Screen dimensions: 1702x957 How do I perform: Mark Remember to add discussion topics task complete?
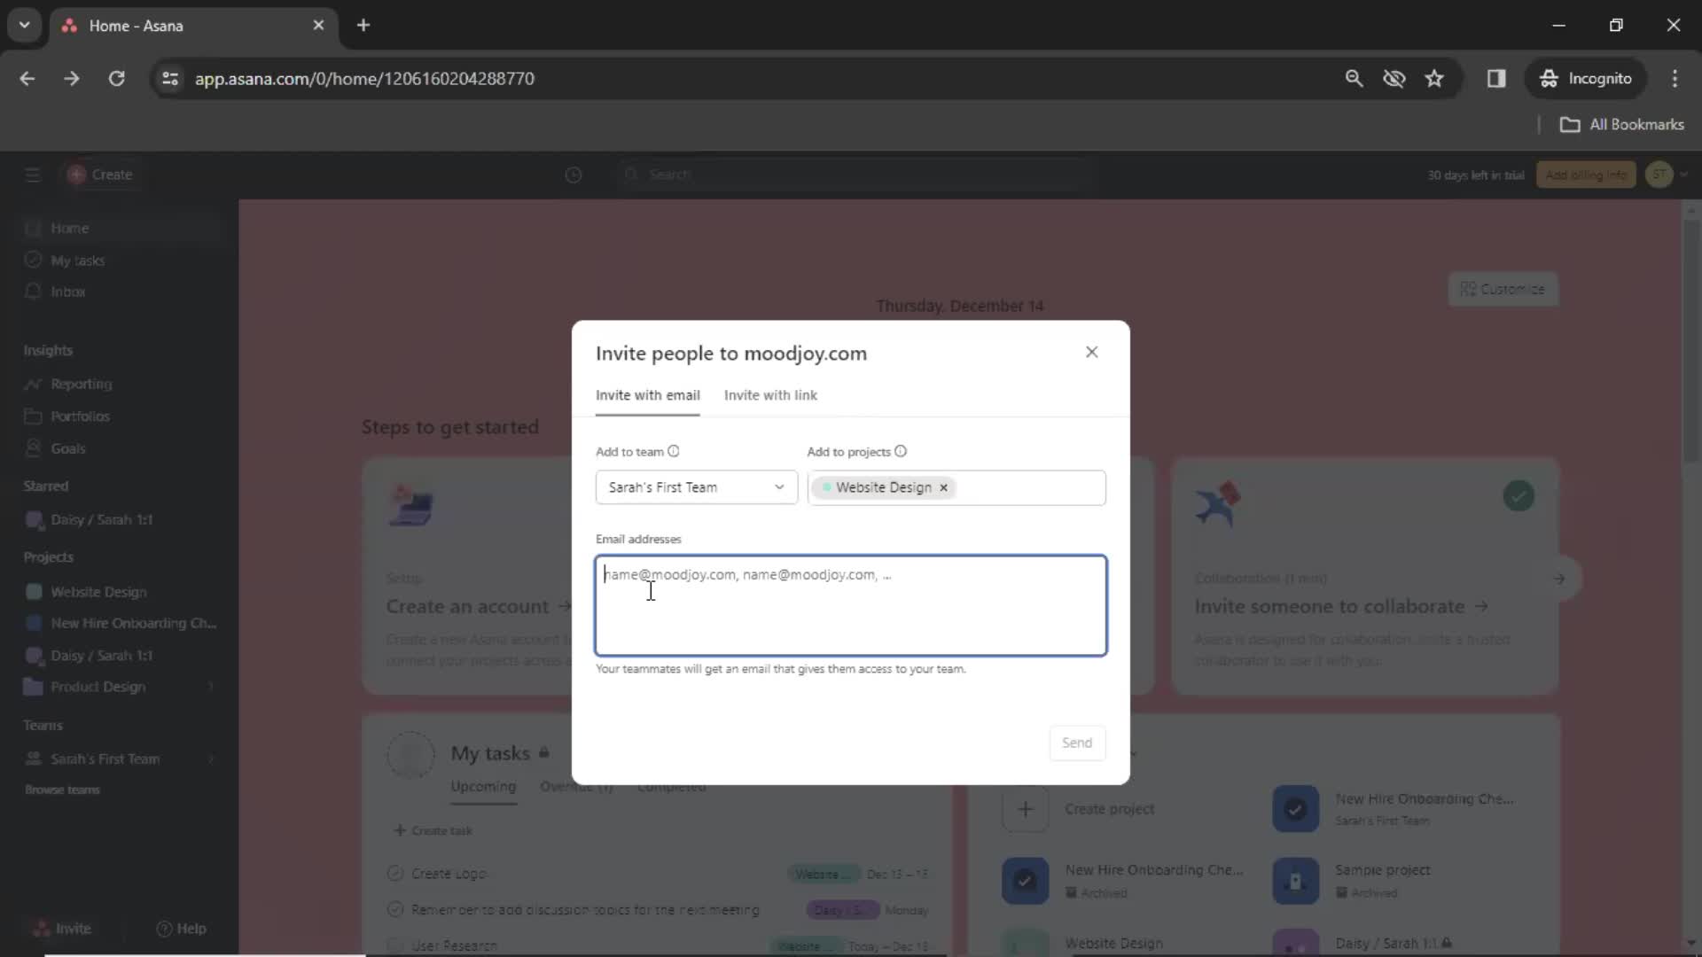click(395, 909)
